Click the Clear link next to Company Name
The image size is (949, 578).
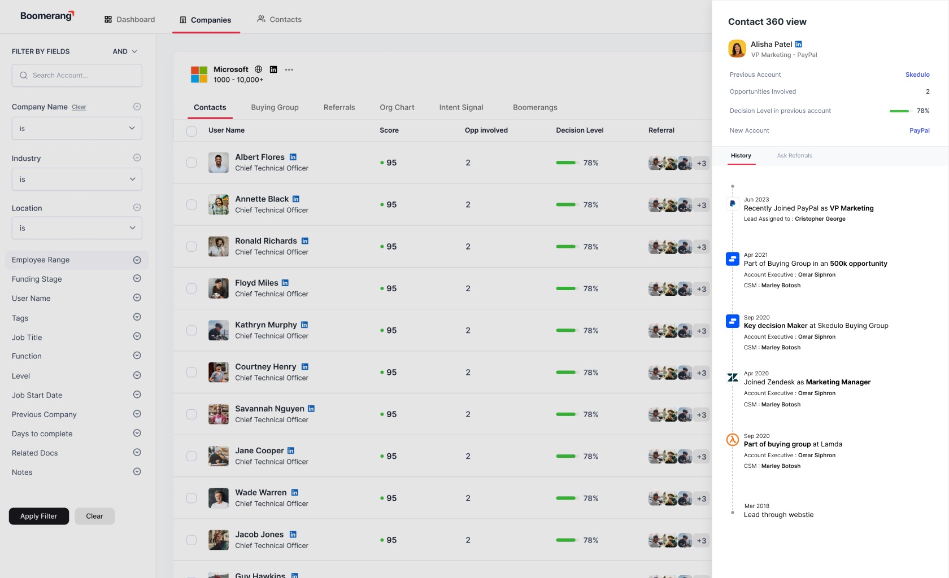(79, 107)
